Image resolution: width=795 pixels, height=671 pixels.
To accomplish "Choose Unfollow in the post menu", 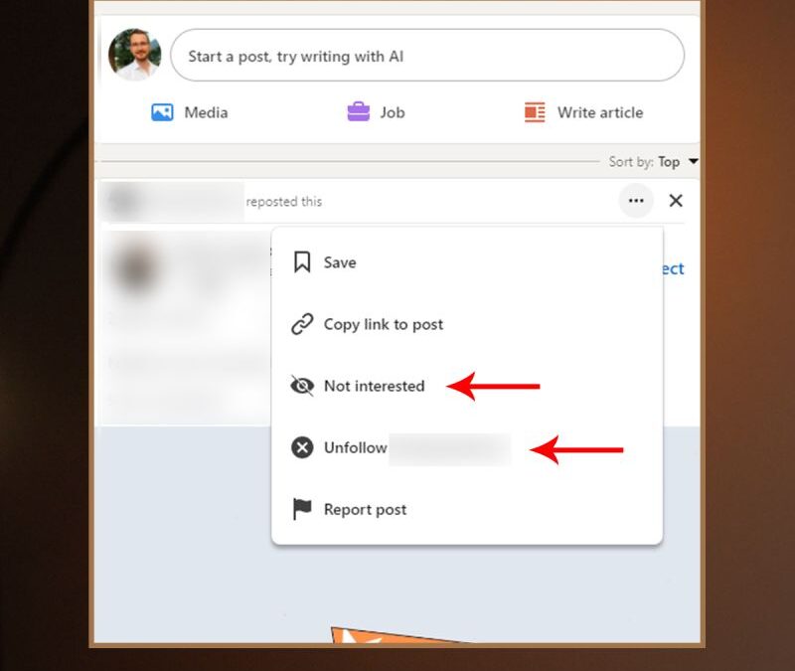I will 356,447.
